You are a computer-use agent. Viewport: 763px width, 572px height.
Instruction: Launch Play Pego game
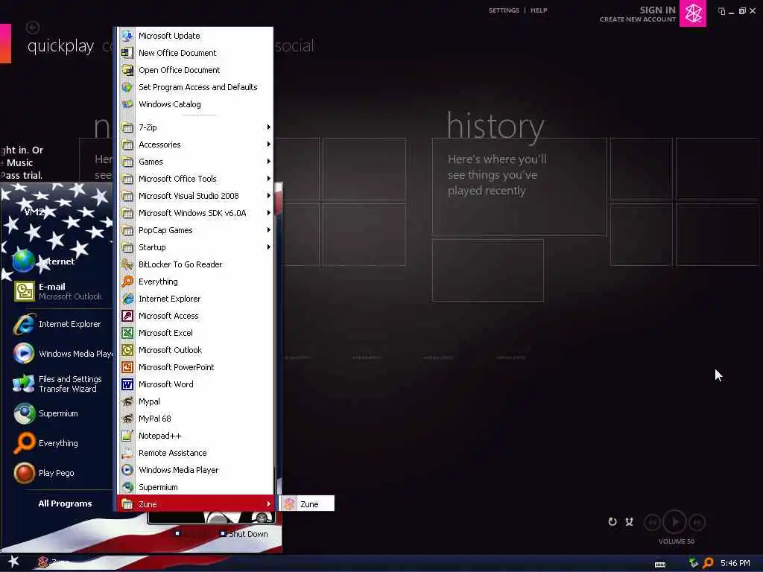[x=58, y=473]
